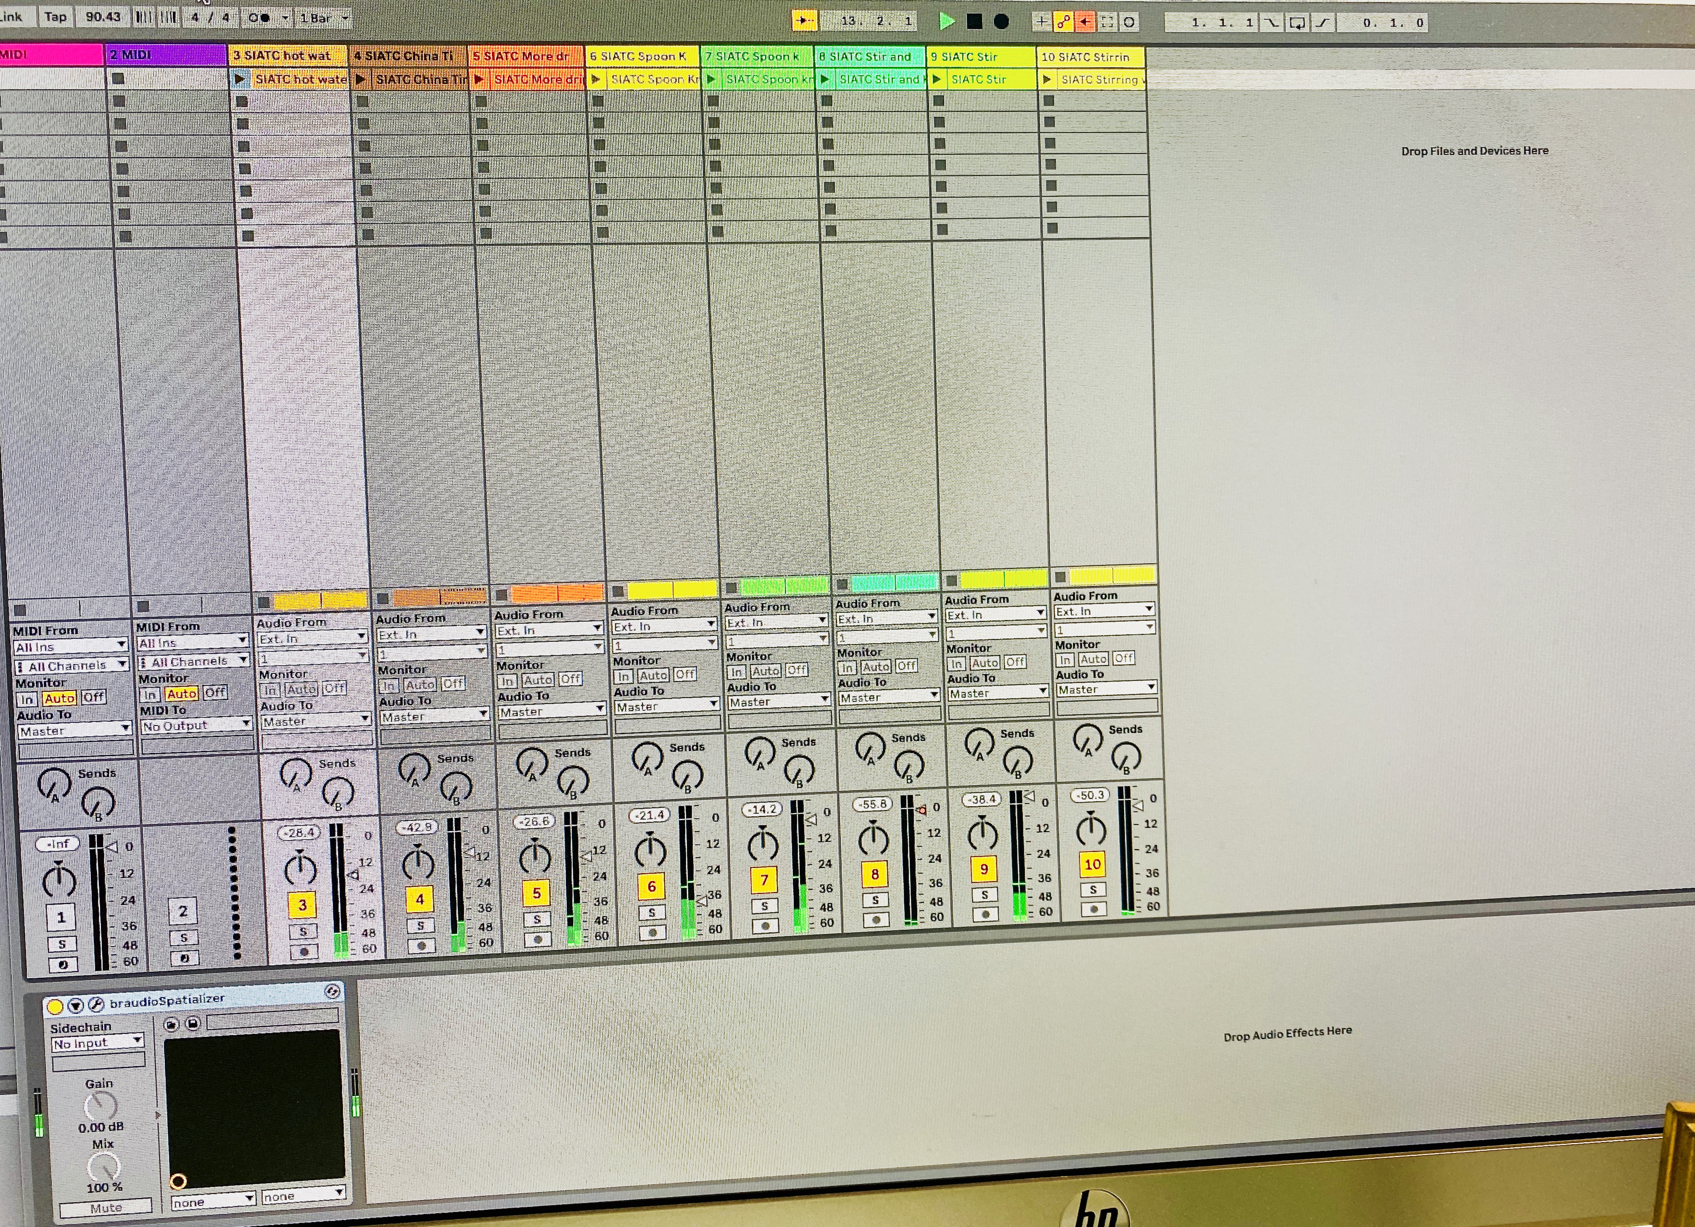The image size is (1695, 1227).
Task: Solo track 9 with its S button
Action: (984, 895)
